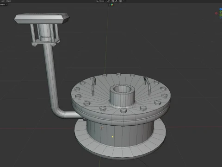Click the blue Z axis gizmo circle

click(221, 9)
